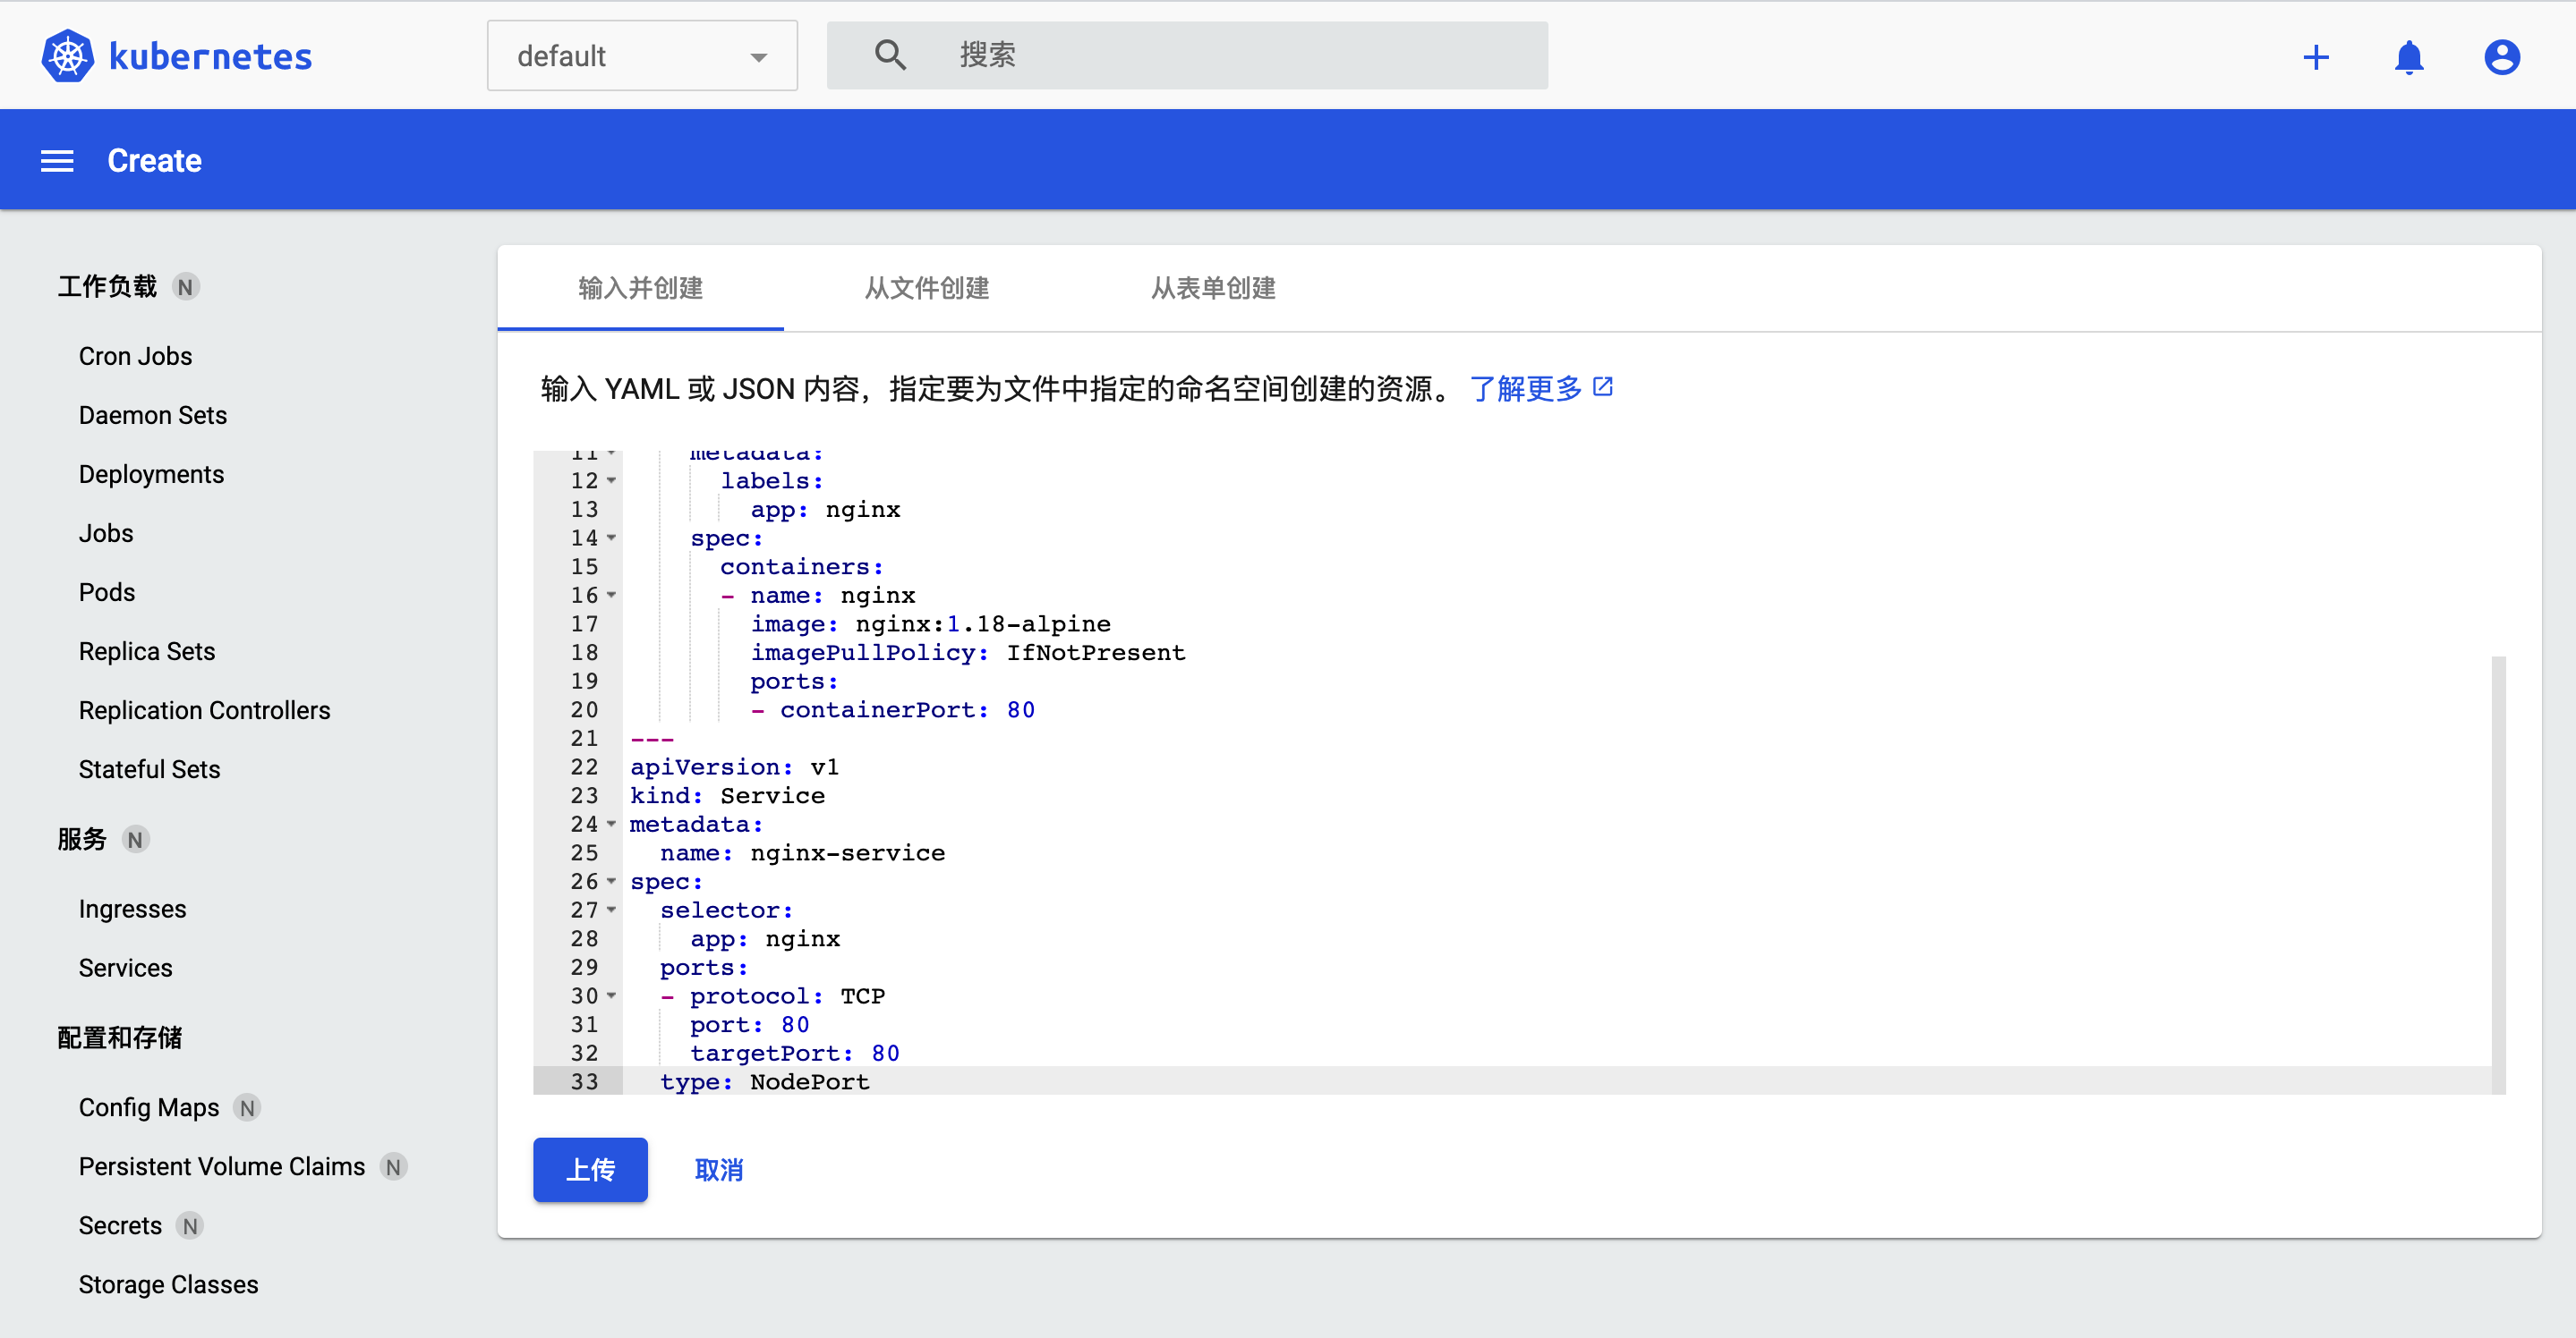Click the 上传 upload button
The height and width of the screenshot is (1338, 2576).
[x=590, y=1169]
